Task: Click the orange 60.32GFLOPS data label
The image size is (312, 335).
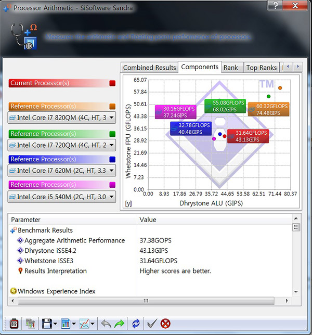Action: click(269, 109)
